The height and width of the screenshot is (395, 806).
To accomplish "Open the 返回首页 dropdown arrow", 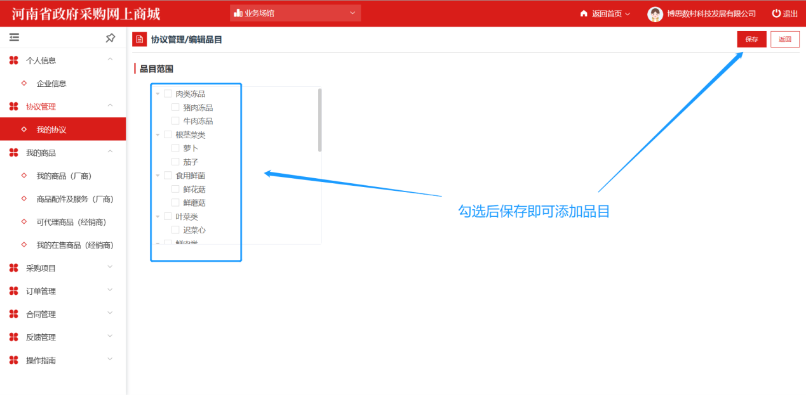I will (628, 14).
